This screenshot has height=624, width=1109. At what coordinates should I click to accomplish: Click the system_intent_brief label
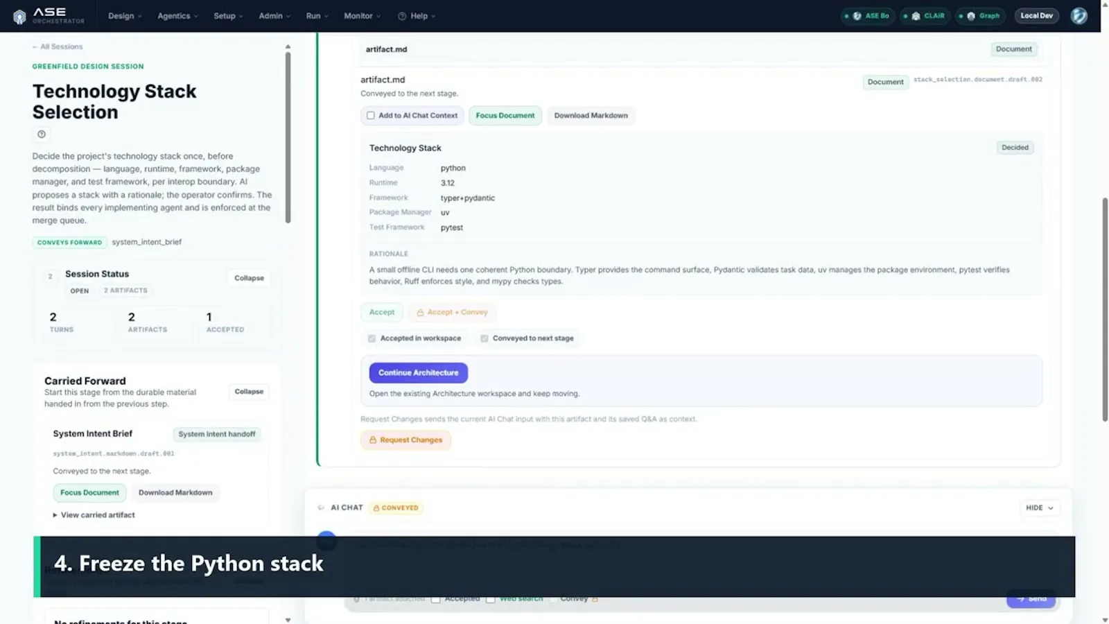[x=147, y=242]
